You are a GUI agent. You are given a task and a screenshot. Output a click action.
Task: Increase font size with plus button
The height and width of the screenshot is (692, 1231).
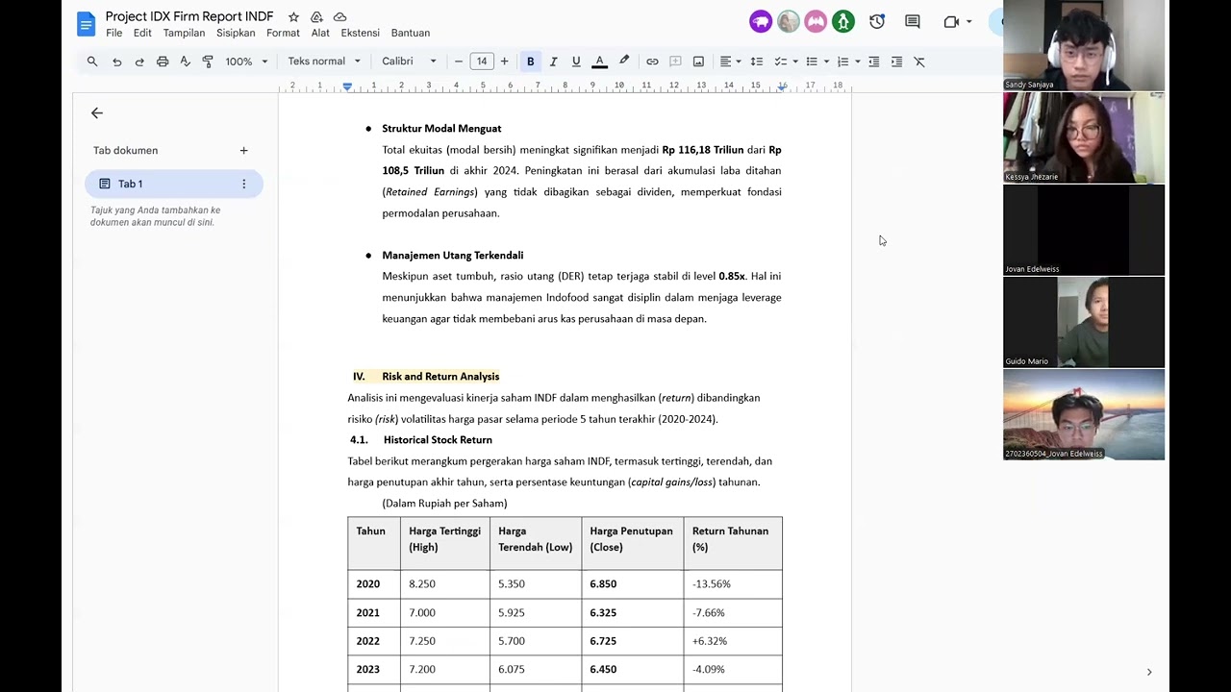point(504,62)
